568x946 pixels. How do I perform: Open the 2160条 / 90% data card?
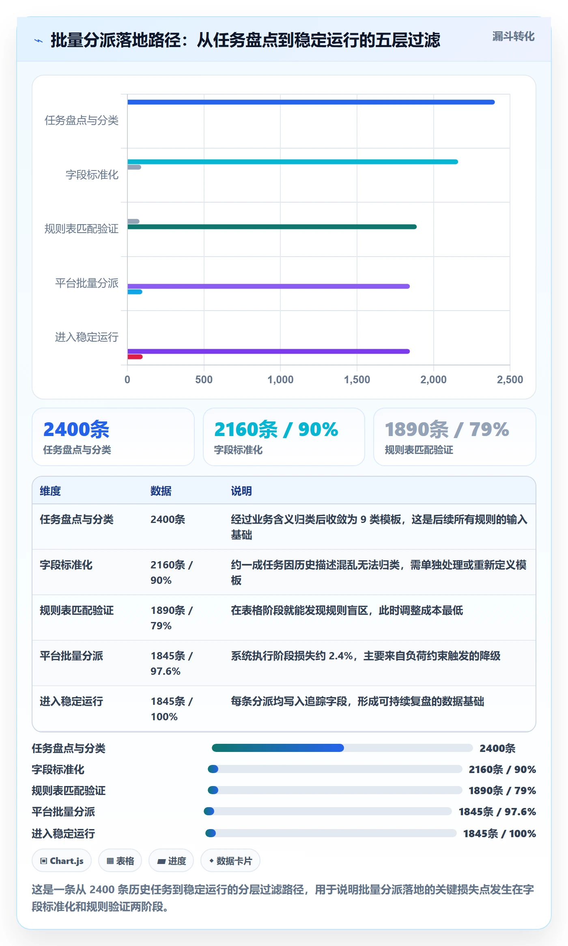coord(284,437)
